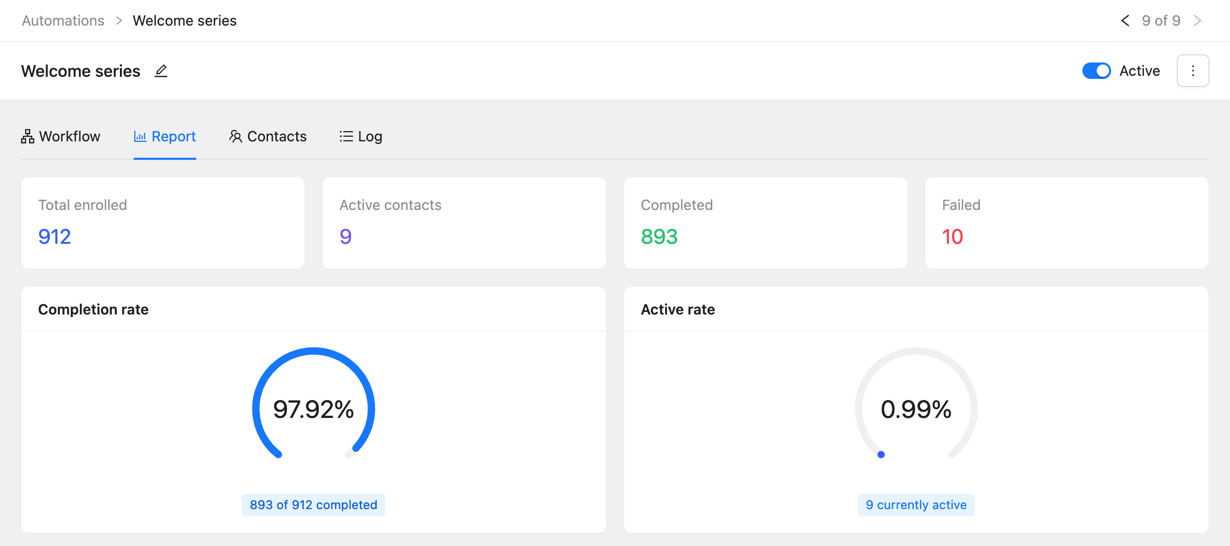Click the pencil icon to rename Welcome series

click(x=161, y=71)
